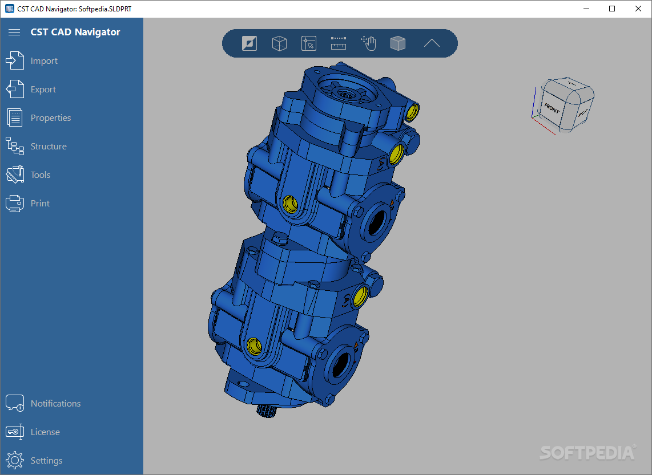Open the Export menu item

pyautogui.click(x=43, y=90)
